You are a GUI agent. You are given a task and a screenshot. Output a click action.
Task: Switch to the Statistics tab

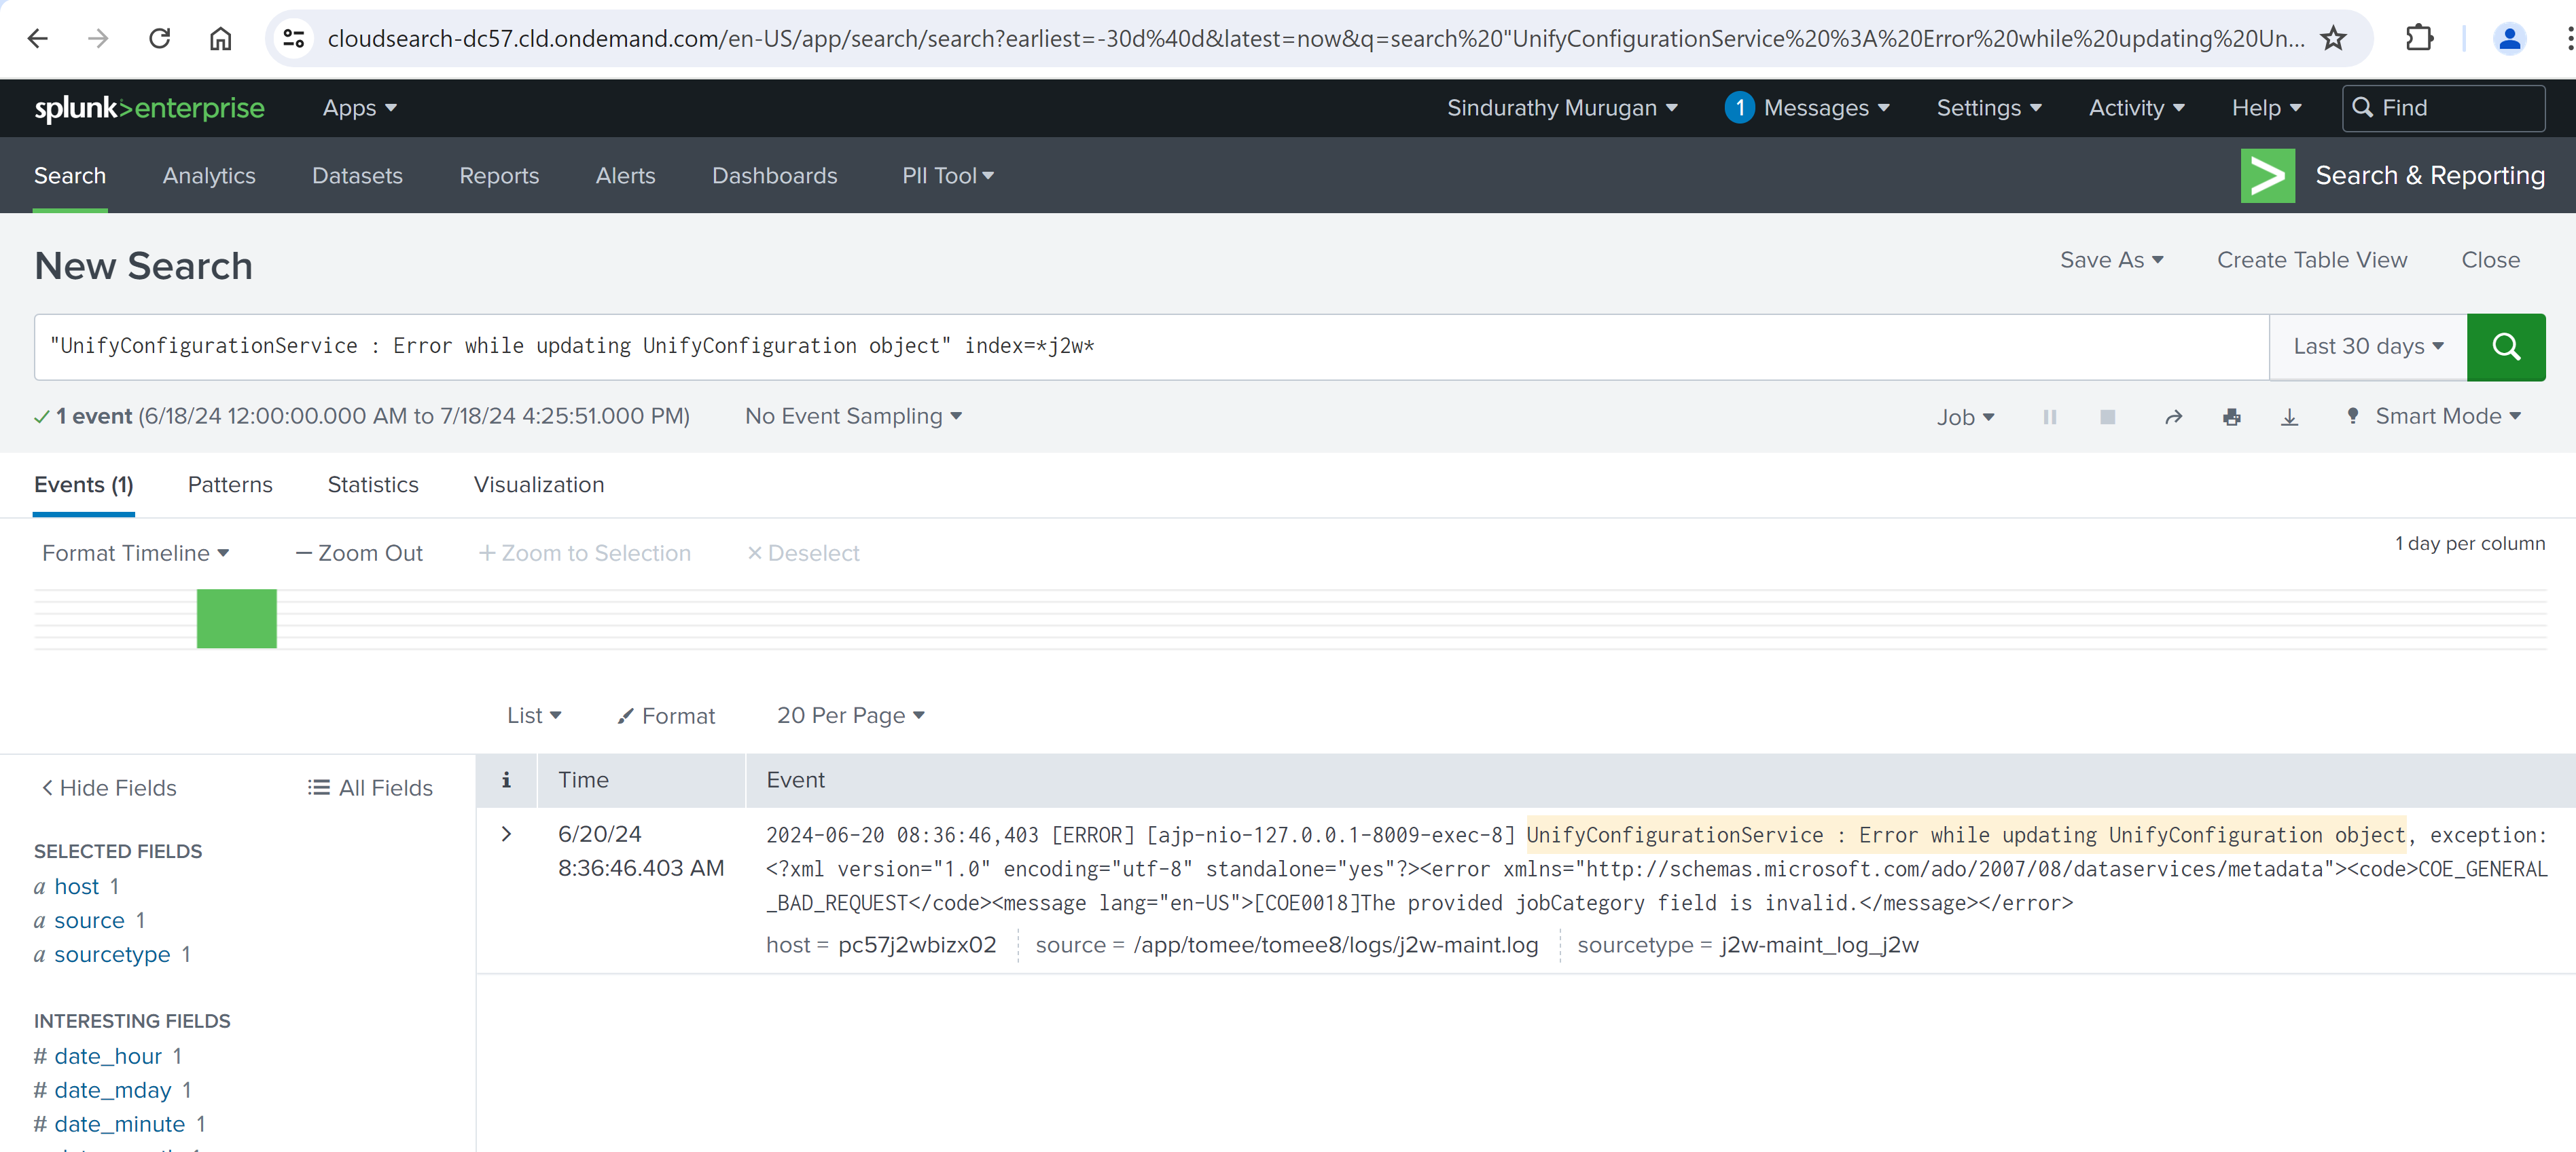373,485
